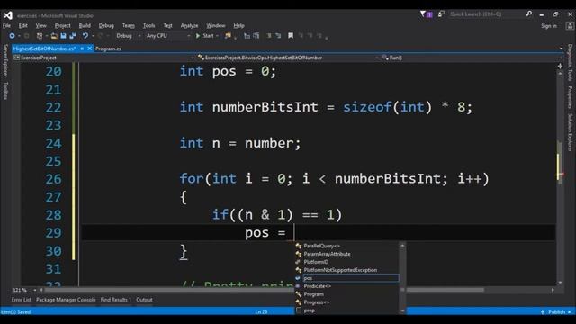
Task: Select the prop snippet in IntelliSense
Action: pos(347,310)
